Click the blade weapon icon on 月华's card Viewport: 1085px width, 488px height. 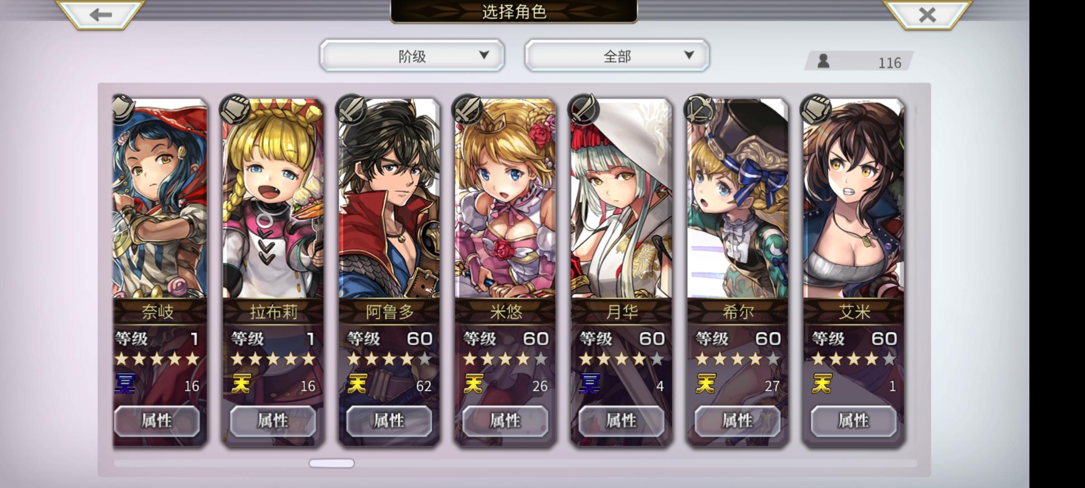583,109
